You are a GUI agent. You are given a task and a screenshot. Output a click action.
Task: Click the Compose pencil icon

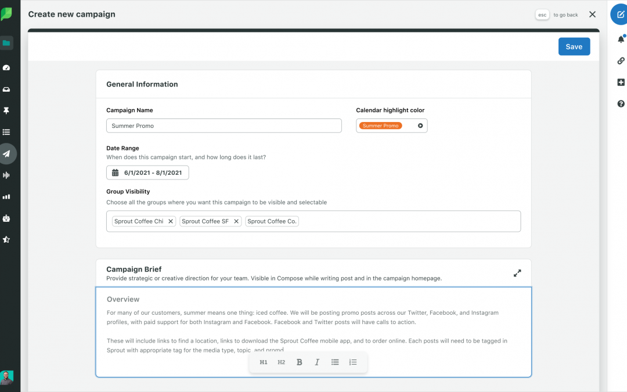click(621, 14)
